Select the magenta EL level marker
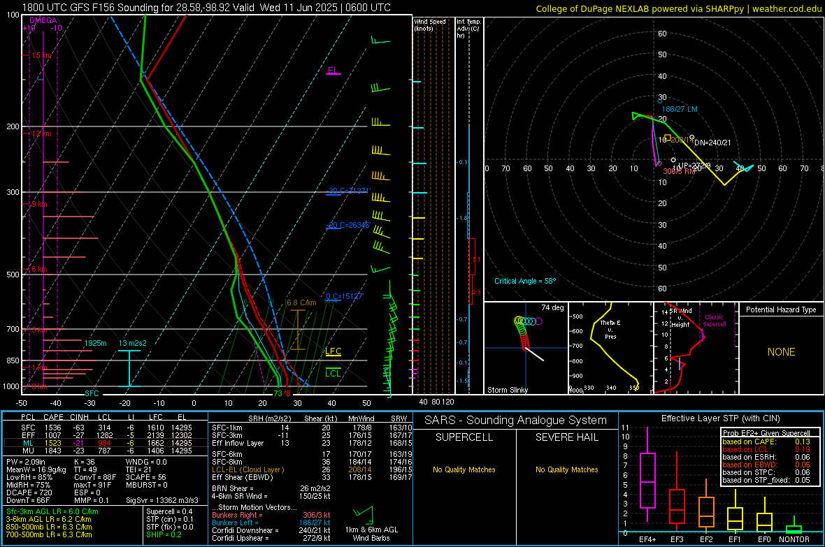The height and width of the screenshot is (547, 825). pyautogui.click(x=333, y=71)
